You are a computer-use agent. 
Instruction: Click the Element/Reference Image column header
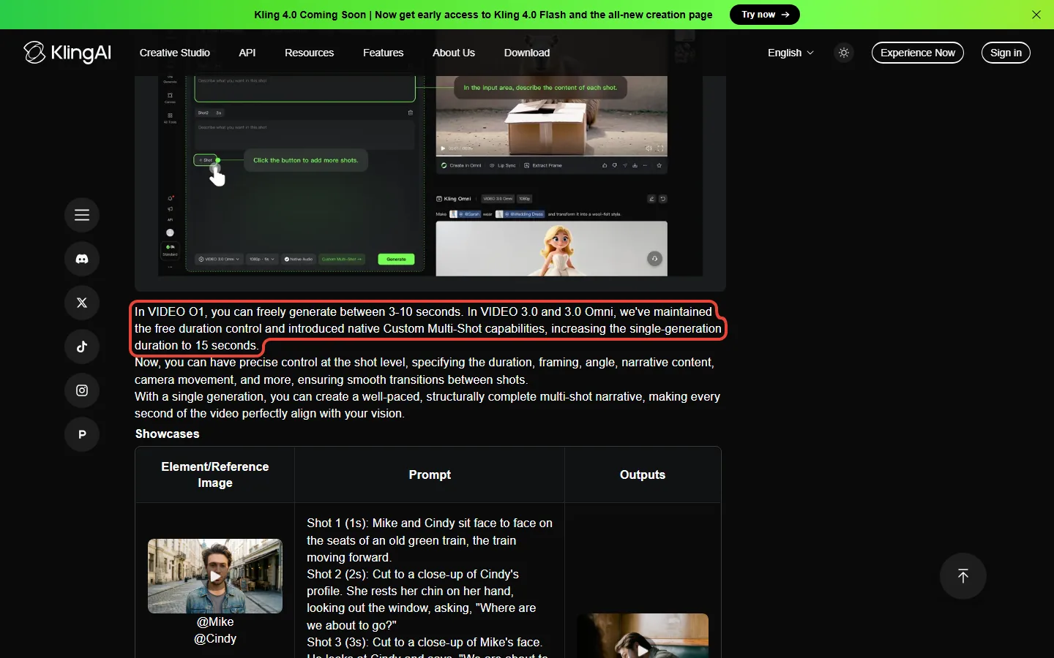tap(215, 474)
